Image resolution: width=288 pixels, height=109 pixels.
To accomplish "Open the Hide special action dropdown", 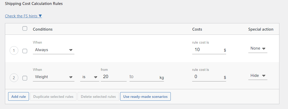I will point(258,76).
